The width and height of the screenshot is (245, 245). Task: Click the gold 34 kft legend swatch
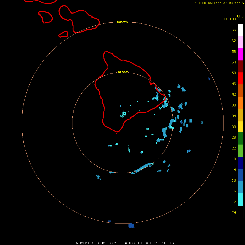(240, 115)
